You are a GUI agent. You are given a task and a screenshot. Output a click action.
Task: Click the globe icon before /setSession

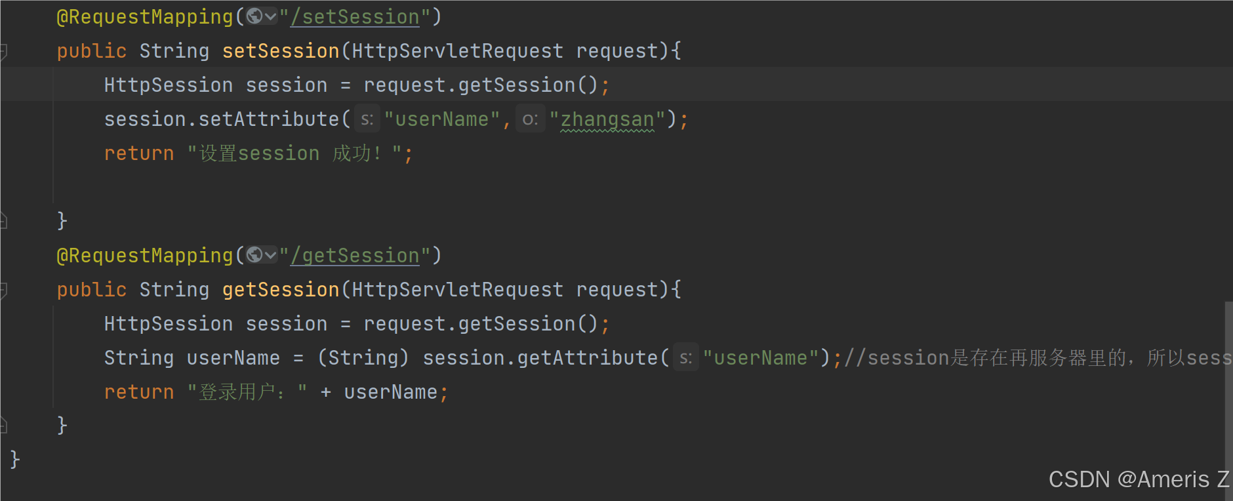(x=254, y=16)
